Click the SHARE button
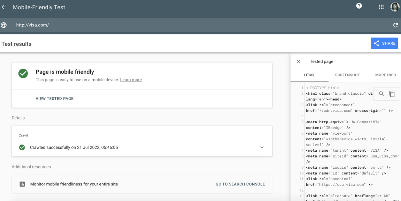401x201 pixels. [x=384, y=43]
